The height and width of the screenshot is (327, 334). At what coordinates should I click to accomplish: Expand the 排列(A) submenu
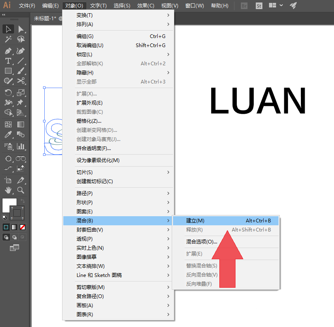(x=119, y=24)
